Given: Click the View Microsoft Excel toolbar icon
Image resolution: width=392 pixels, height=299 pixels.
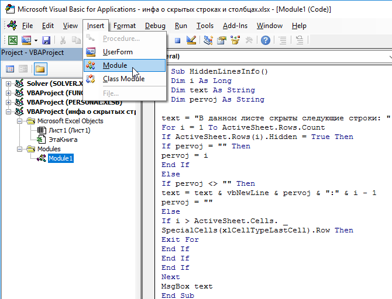Looking at the screenshot, I should (x=12, y=40).
